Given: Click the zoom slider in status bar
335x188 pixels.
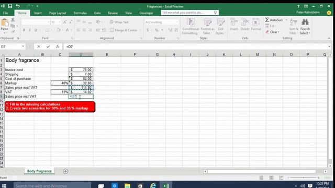Looking at the screenshot, I should pos(304,178).
